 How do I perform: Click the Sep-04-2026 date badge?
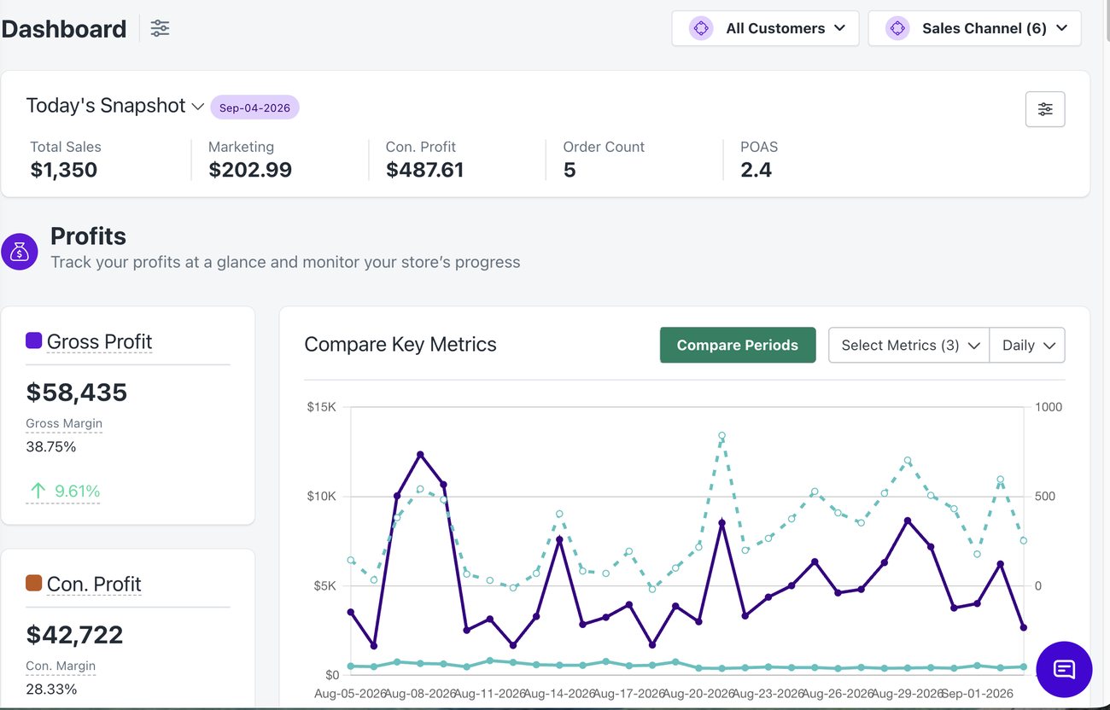click(254, 108)
